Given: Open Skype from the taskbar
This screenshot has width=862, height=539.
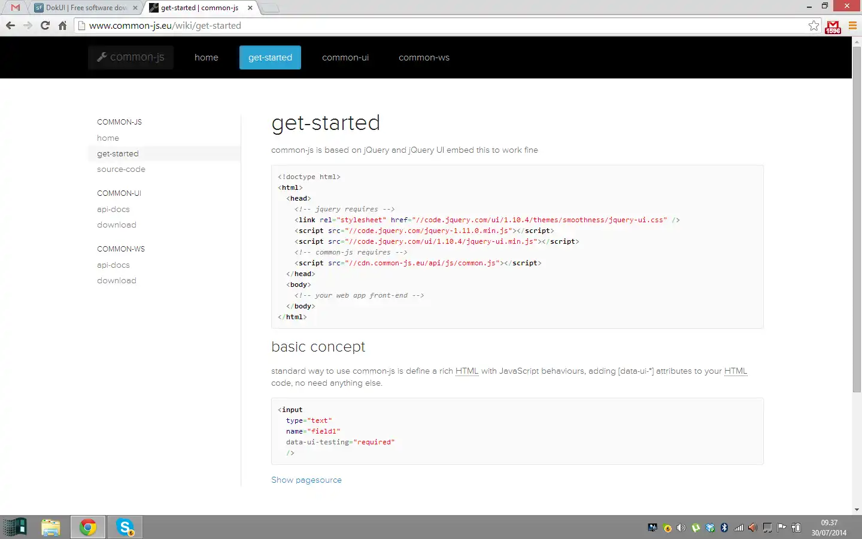Looking at the screenshot, I should (125, 527).
